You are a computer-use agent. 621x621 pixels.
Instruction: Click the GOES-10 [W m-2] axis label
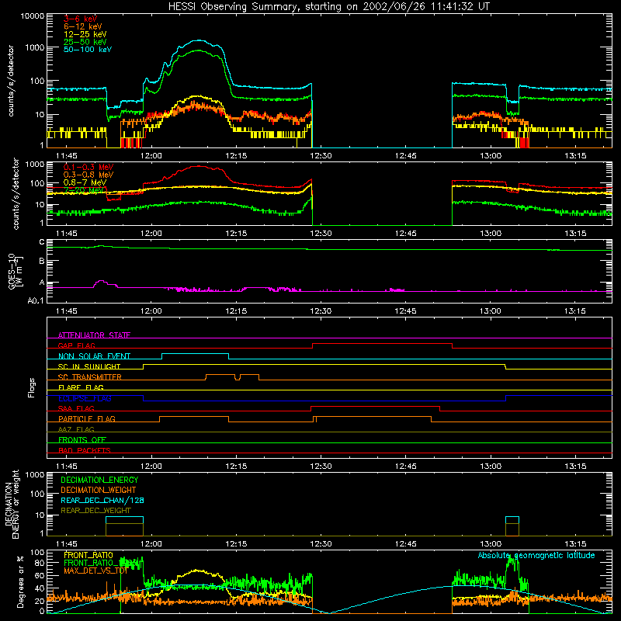(x=16, y=271)
